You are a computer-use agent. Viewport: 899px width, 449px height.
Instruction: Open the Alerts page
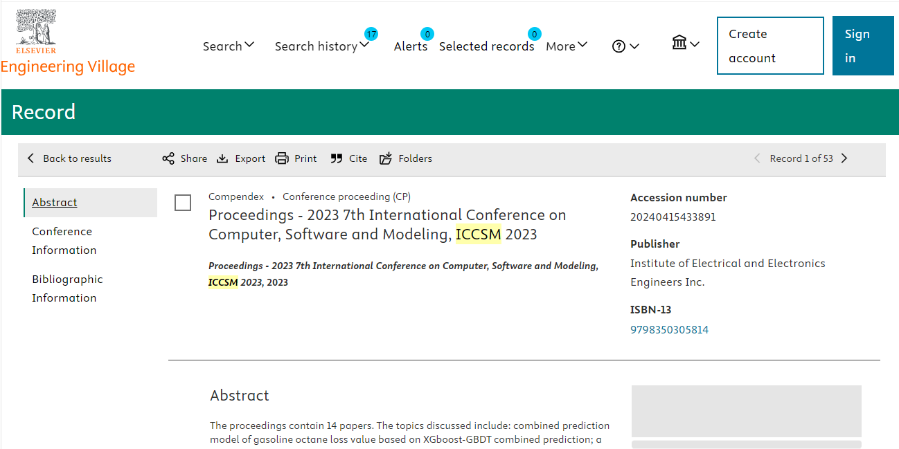(x=411, y=46)
